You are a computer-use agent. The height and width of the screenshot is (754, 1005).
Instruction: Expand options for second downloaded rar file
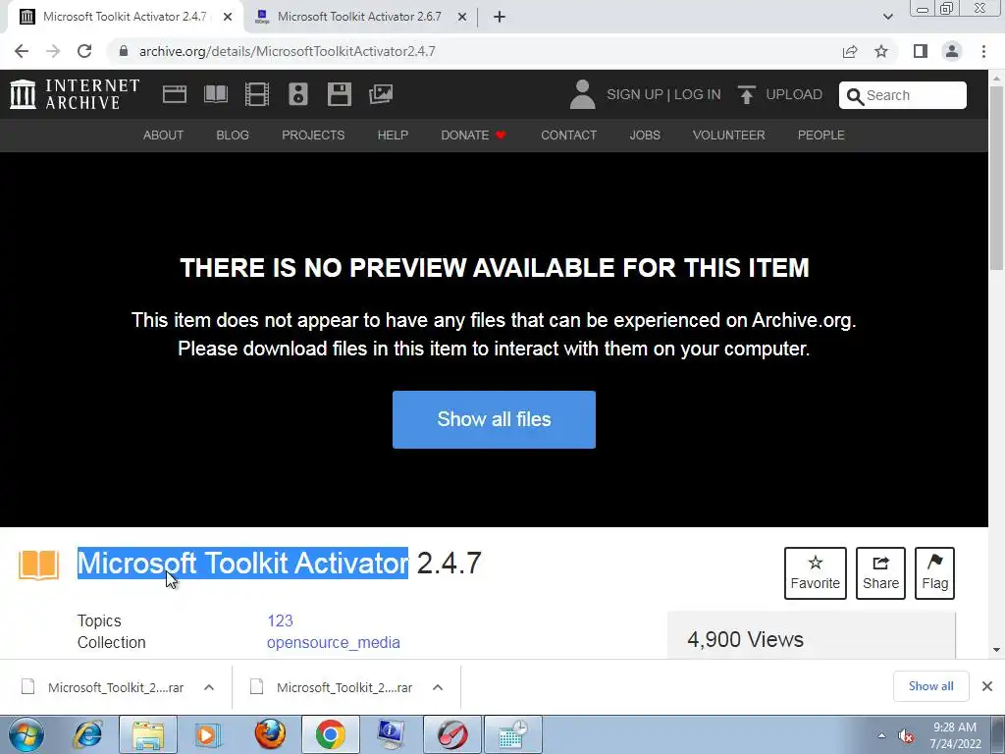437,687
